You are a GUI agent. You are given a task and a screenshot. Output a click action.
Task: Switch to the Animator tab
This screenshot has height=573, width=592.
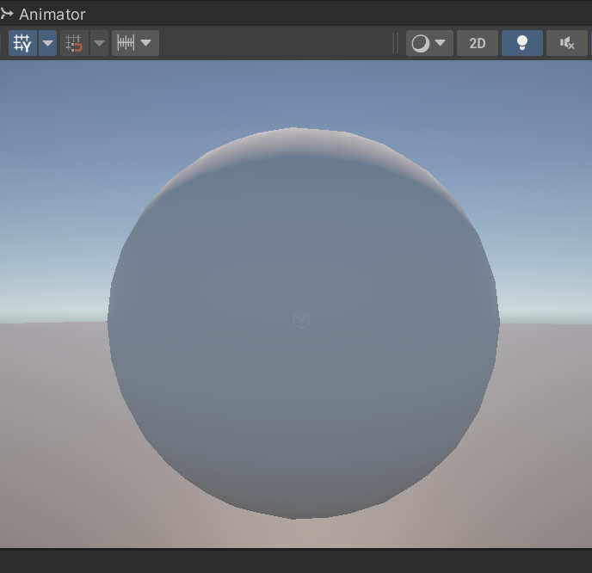pos(52,15)
